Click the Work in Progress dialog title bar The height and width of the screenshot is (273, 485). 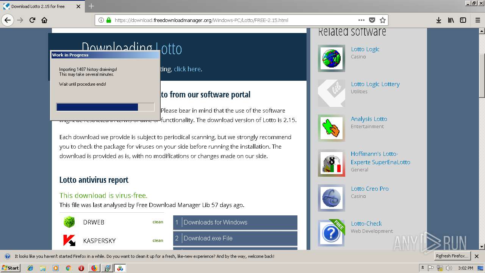105,55
